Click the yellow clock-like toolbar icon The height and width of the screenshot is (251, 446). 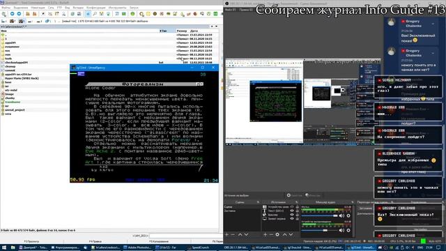click(148, 14)
